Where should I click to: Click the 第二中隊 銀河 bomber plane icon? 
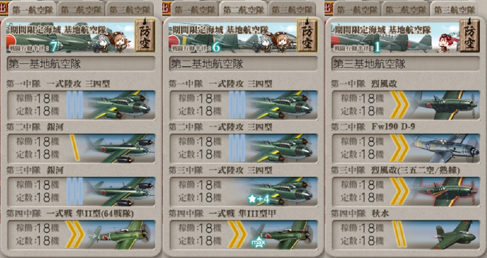119,148
